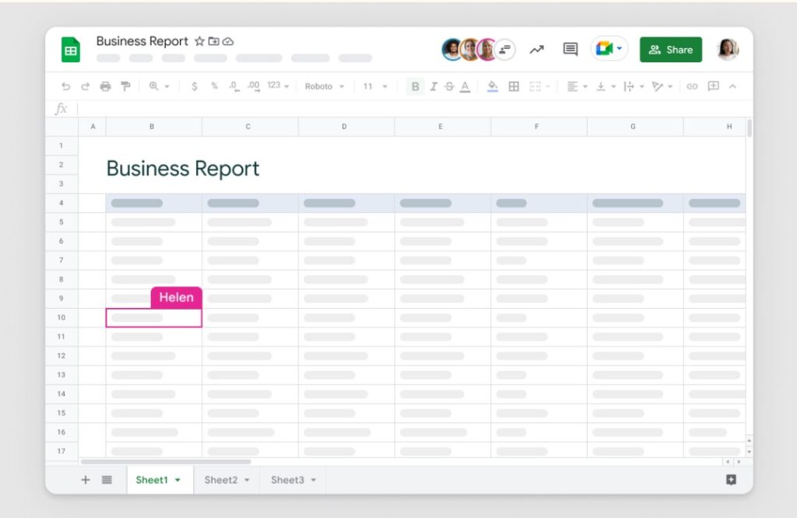
Task: Move document using folder icon
Action: (213, 41)
